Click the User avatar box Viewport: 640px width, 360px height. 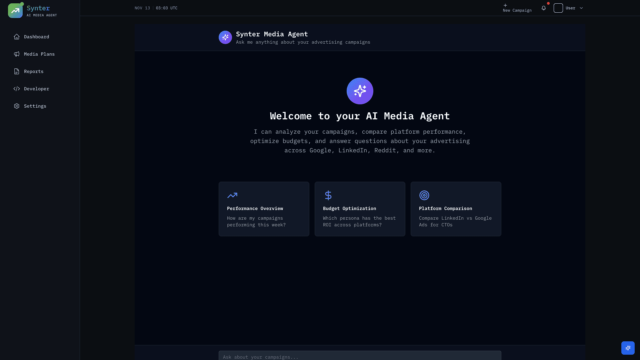[x=558, y=8]
